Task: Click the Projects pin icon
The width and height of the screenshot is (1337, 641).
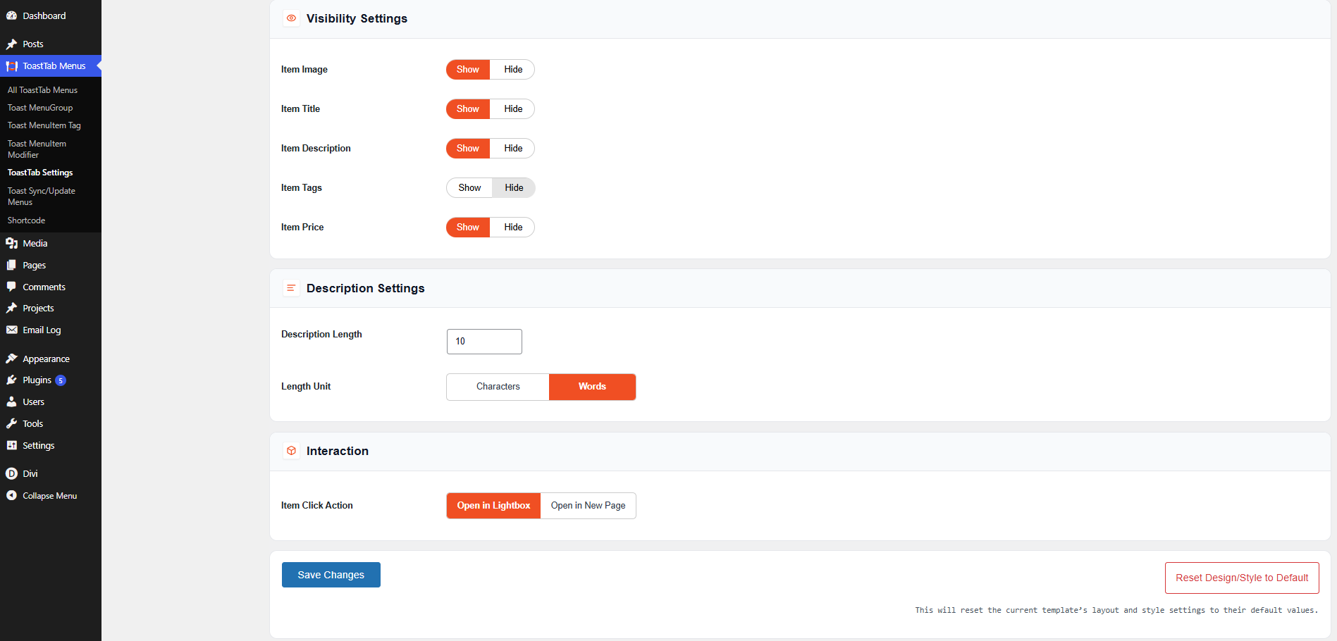Action: coord(11,308)
